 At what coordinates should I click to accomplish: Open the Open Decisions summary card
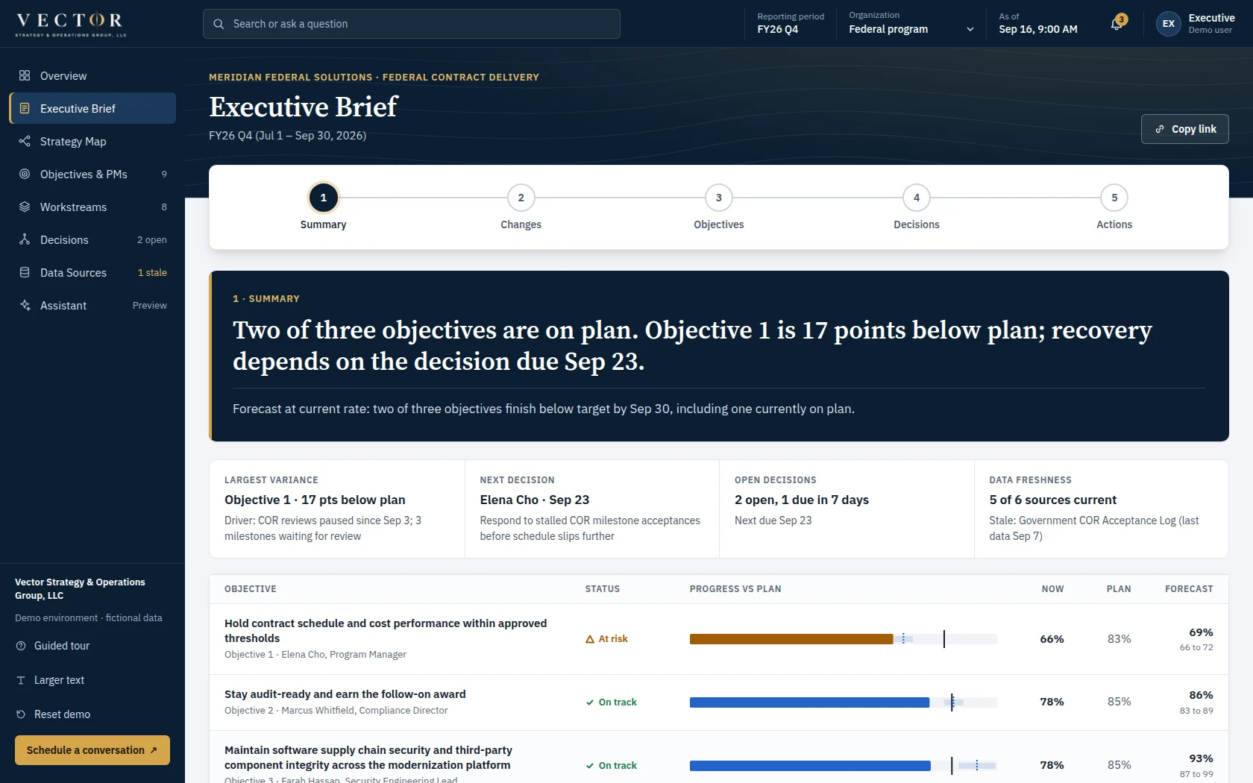[847, 509]
